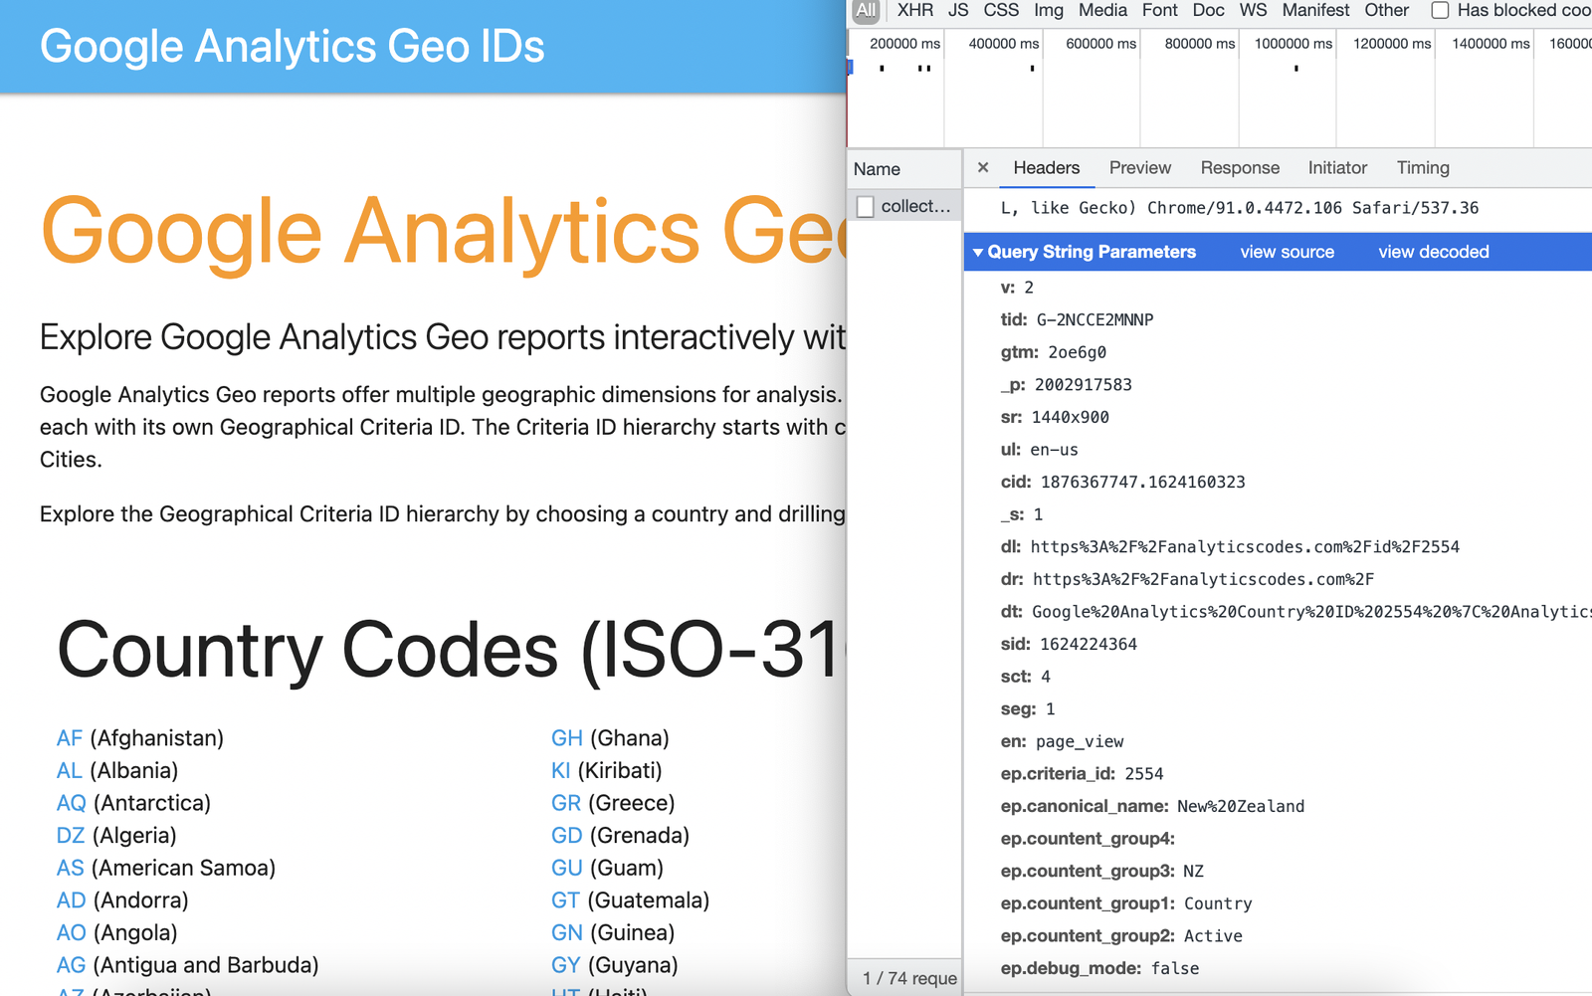The height and width of the screenshot is (996, 1592).
Task: Enable the Has blocked cookies filter
Action: (1440, 10)
